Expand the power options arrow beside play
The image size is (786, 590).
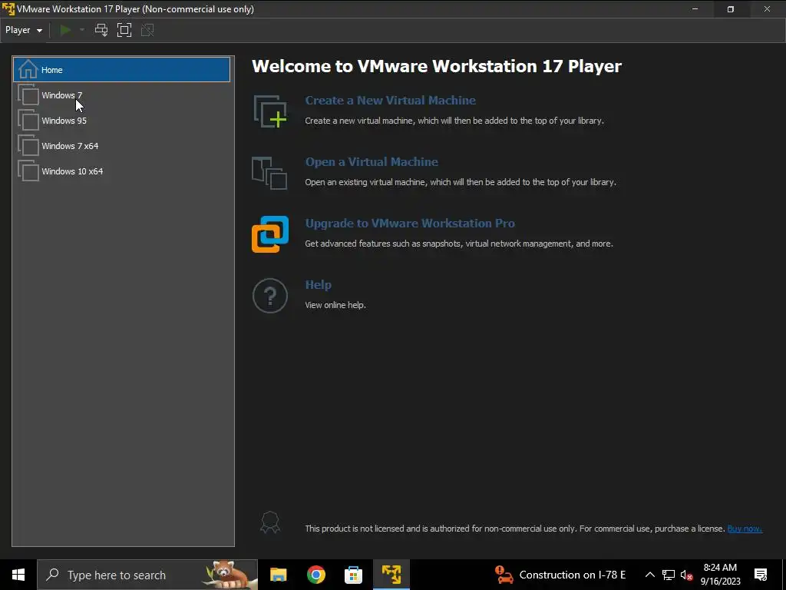click(82, 30)
